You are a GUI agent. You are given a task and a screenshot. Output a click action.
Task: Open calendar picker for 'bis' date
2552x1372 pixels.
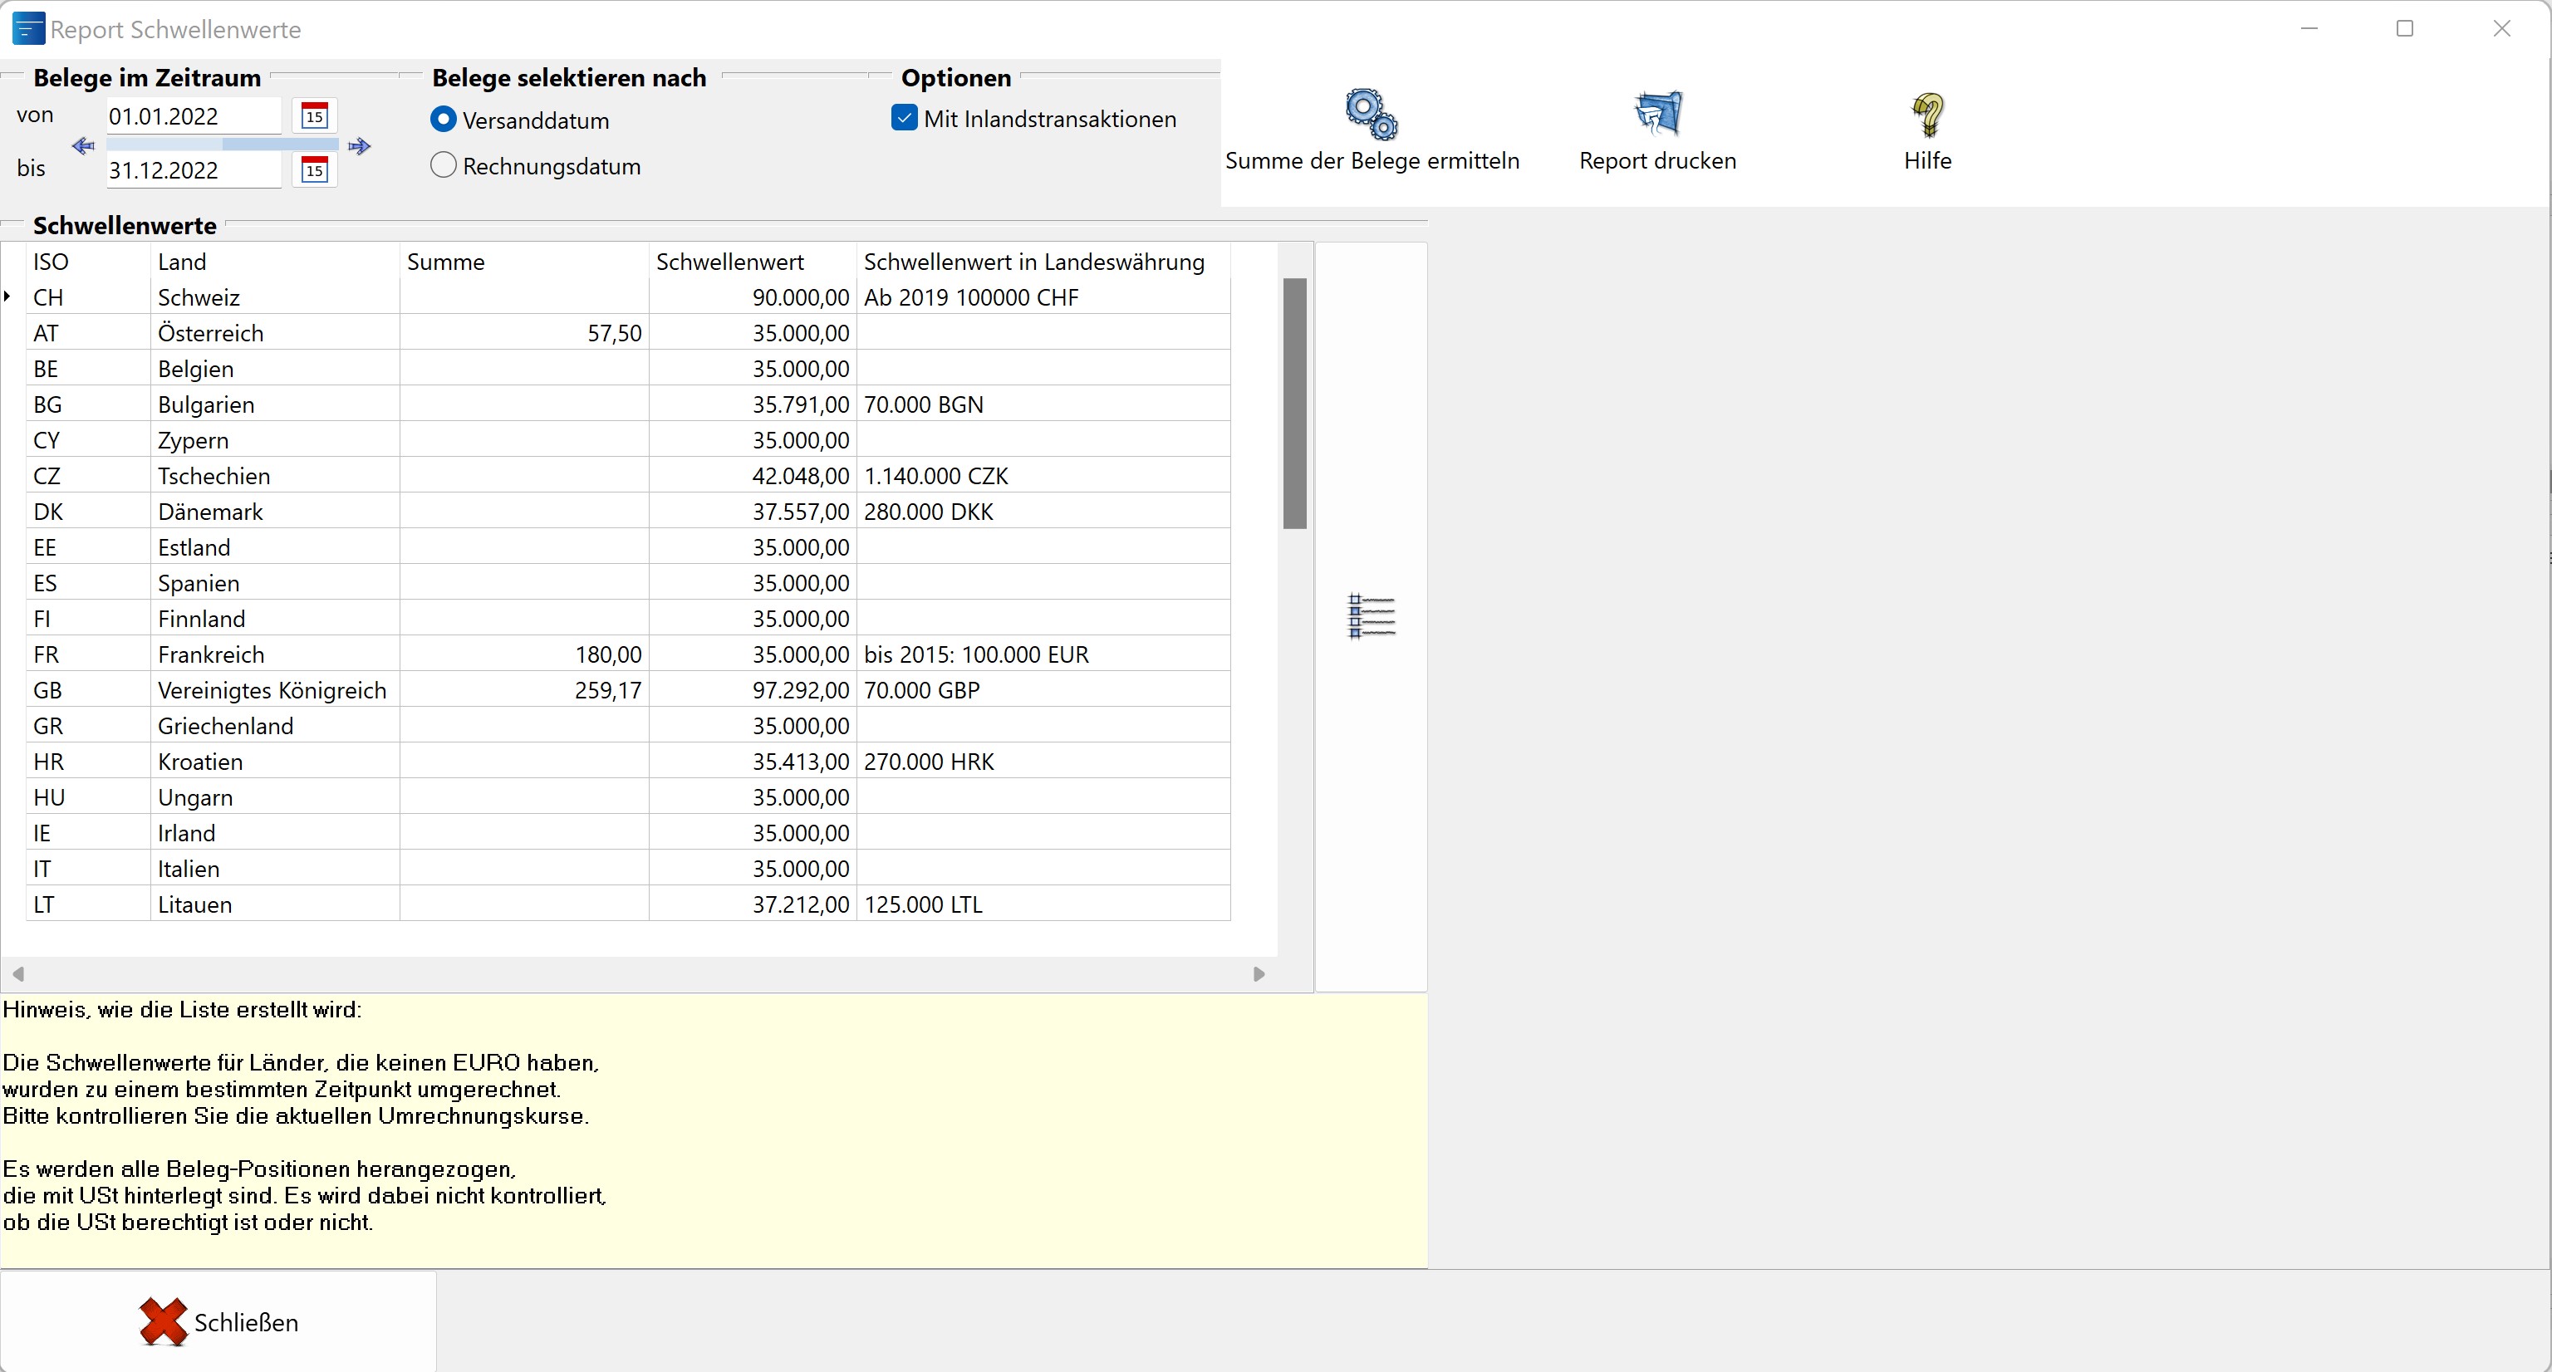tap(314, 169)
